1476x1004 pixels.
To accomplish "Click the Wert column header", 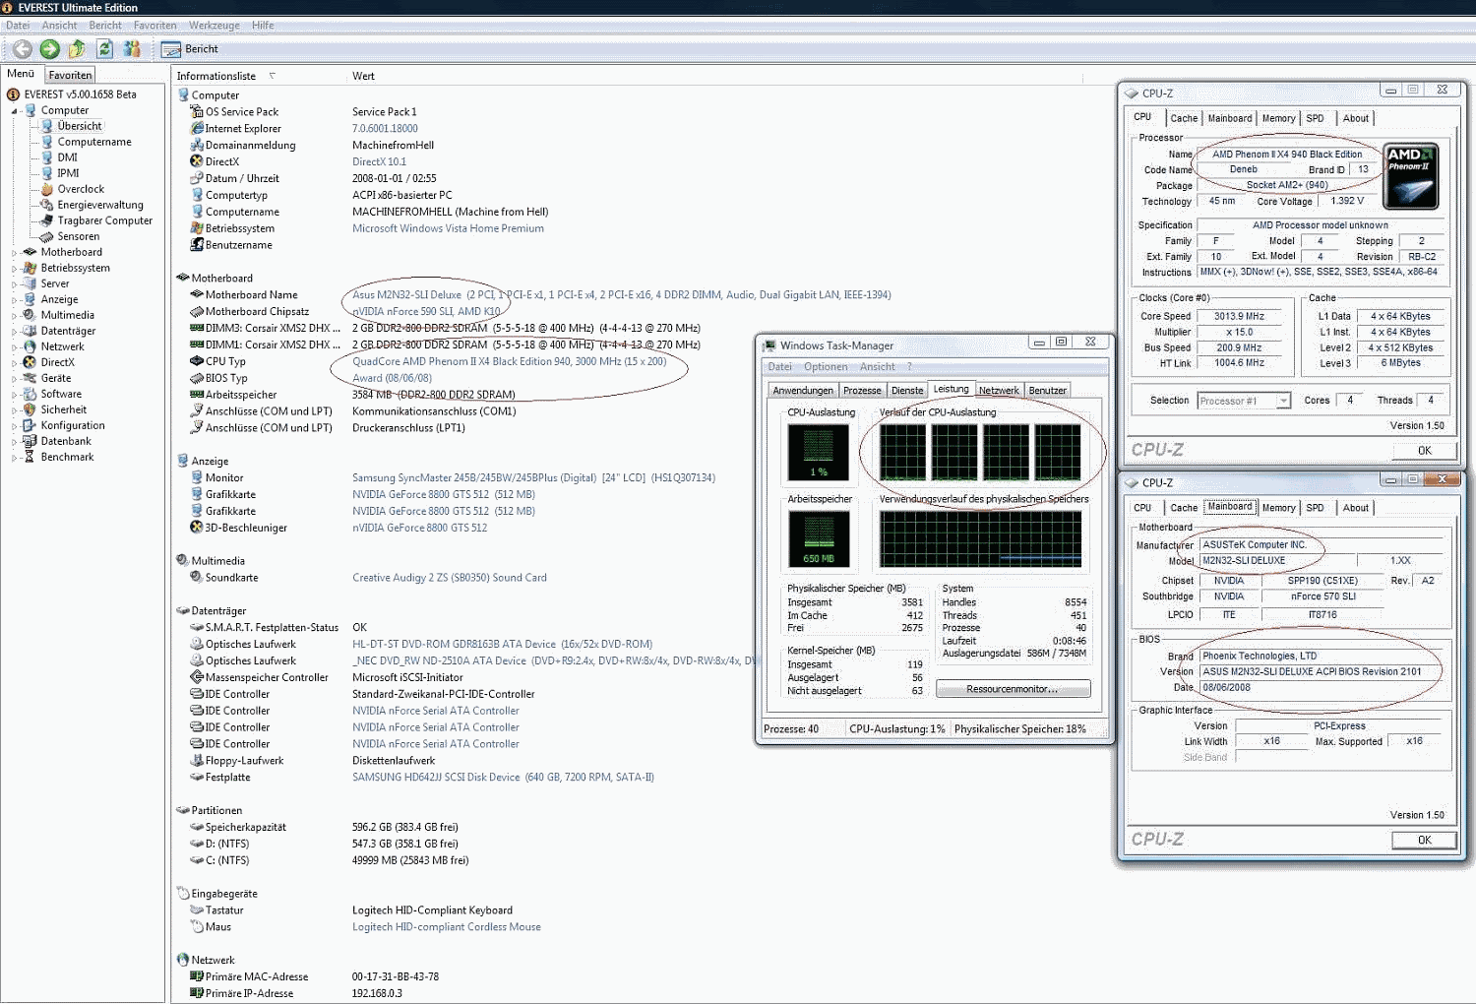I will point(363,76).
